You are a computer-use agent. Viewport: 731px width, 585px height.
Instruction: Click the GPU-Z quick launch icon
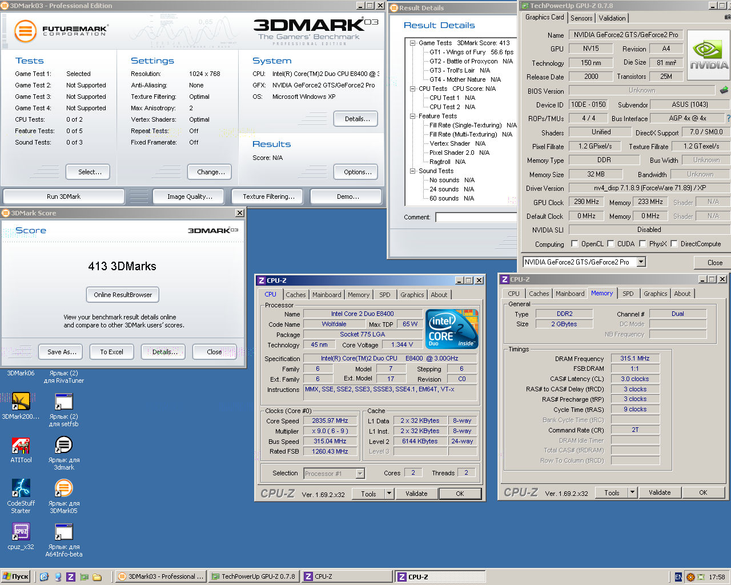click(84, 577)
